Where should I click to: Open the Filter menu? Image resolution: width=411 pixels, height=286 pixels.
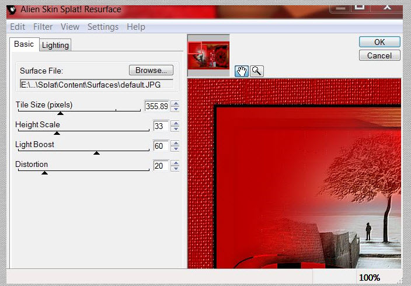(43, 27)
